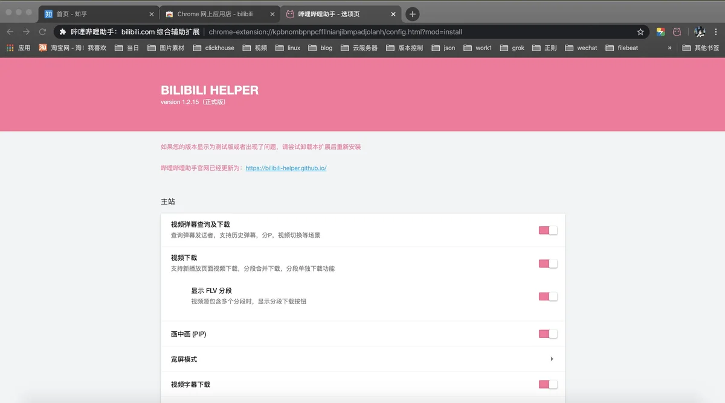
Task: Click the reinstall warning text in pink
Action: (261, 147)
